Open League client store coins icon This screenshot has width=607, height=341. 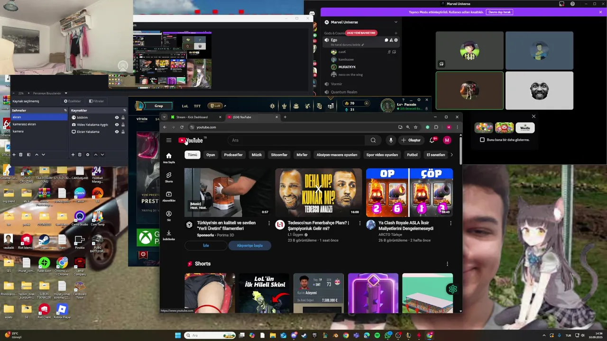[x=331, y=106]
